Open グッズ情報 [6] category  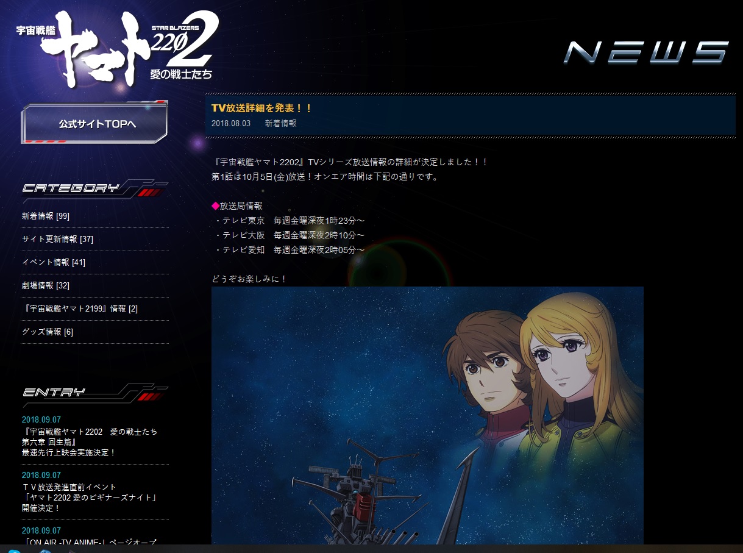pyautogui.click(x=48, y=332)
